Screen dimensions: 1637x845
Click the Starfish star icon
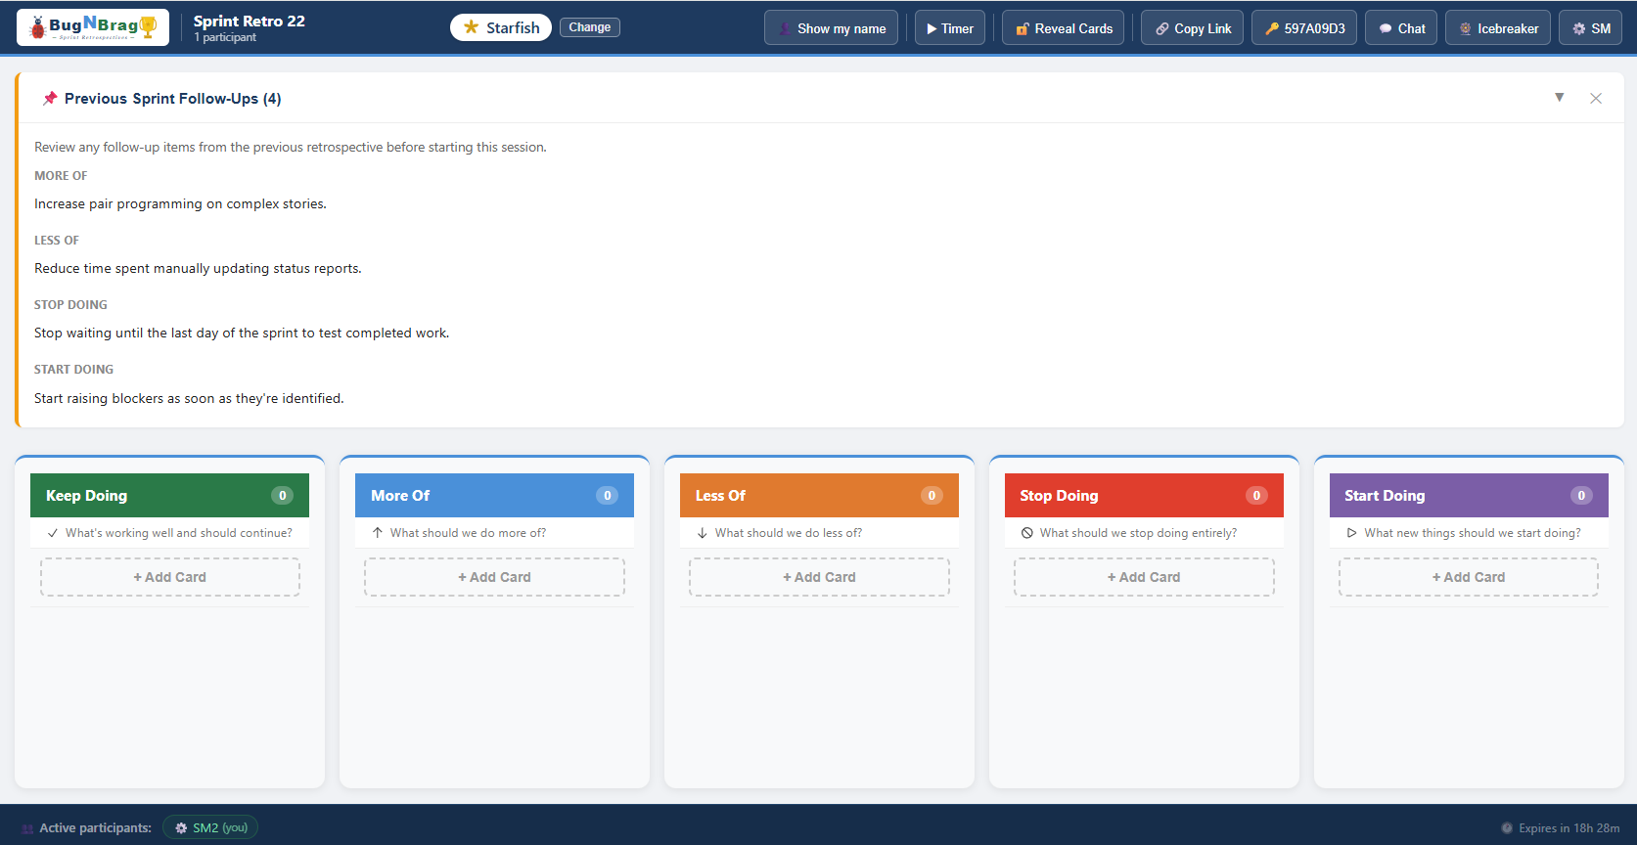(x=471, y=27)
